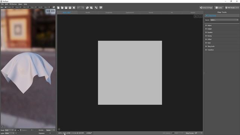Open the comment bubble icon in toolbar
This screenshot has width=240, height=135.
point(101,7)
